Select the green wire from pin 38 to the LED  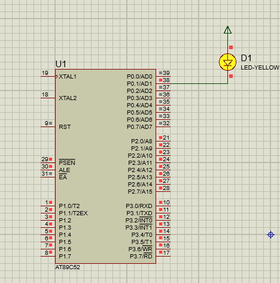click(x=199, y=83)
